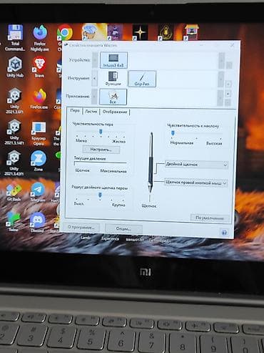Viewport: 264px width, 353px height.
Task: Open the gold star on black desktop icon
Action: pyautogui.click(x=140, y=32)
